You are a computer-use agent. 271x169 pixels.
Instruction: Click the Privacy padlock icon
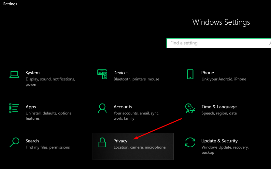point(102,142)
